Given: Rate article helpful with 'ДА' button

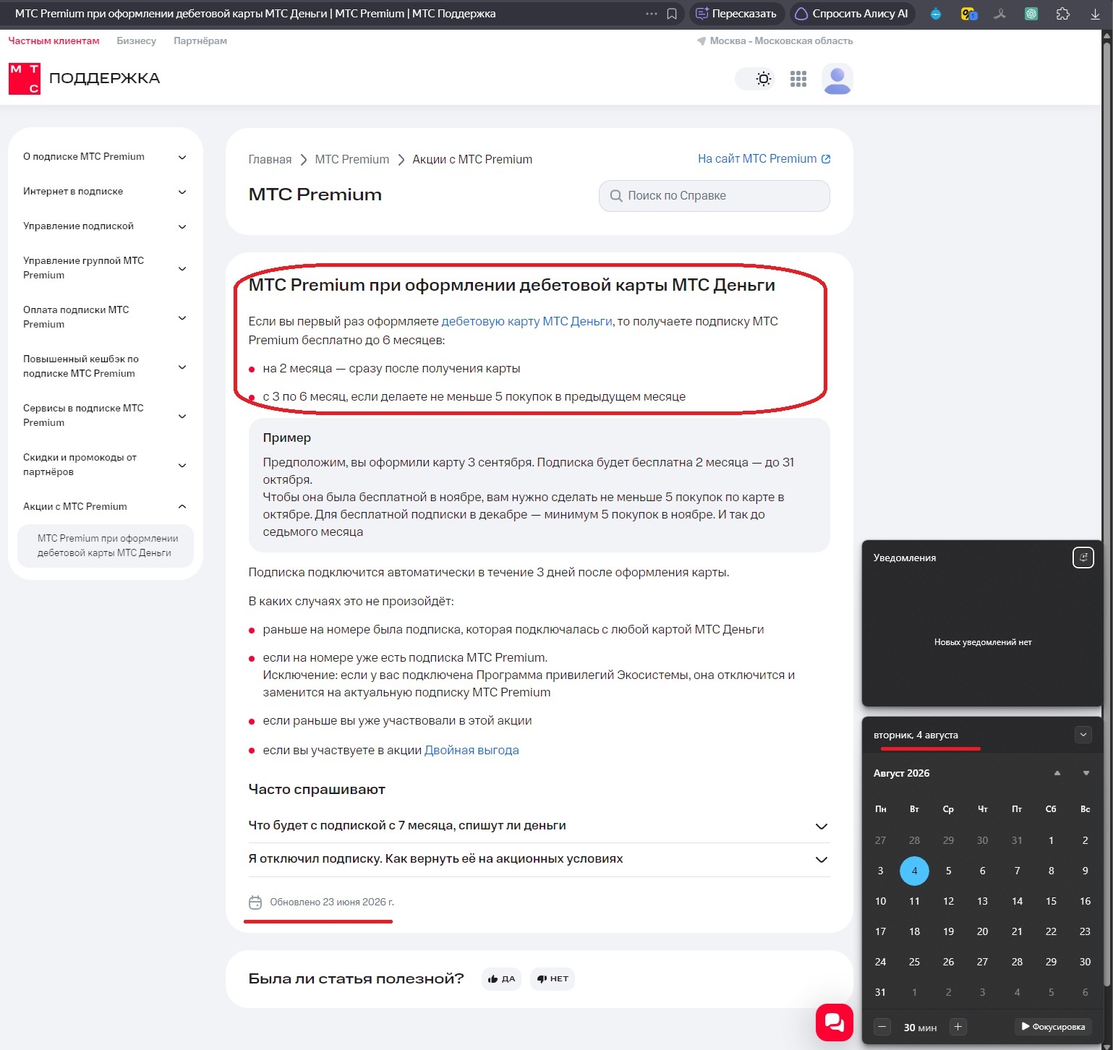Looking at the screenshot, I should coord(502,979).
